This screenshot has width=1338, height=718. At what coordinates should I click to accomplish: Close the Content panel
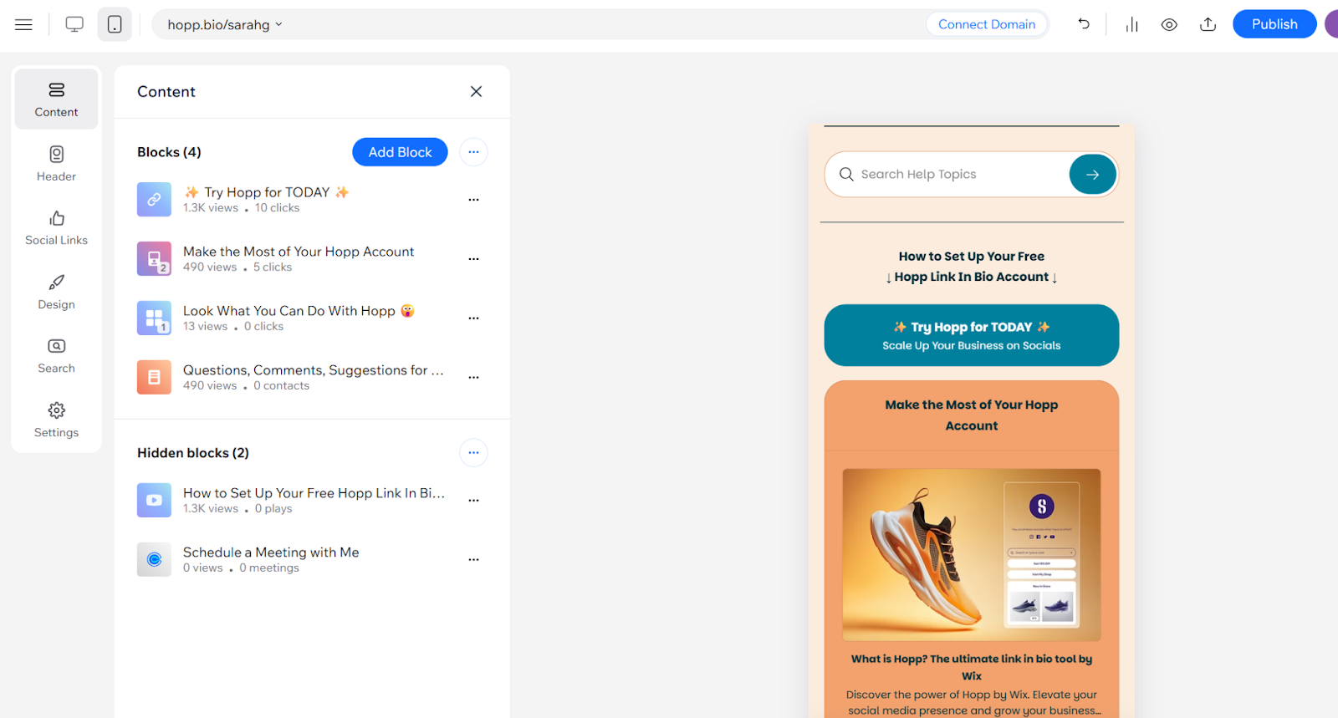476,91
